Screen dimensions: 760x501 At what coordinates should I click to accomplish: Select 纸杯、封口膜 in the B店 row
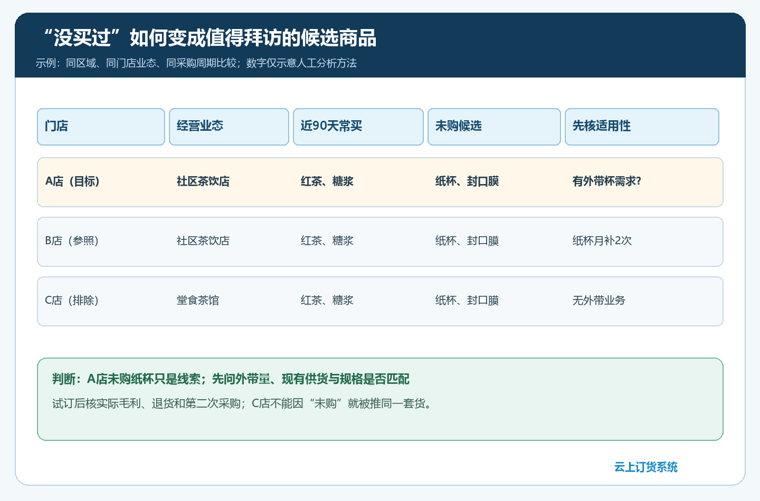pos(467,241)
